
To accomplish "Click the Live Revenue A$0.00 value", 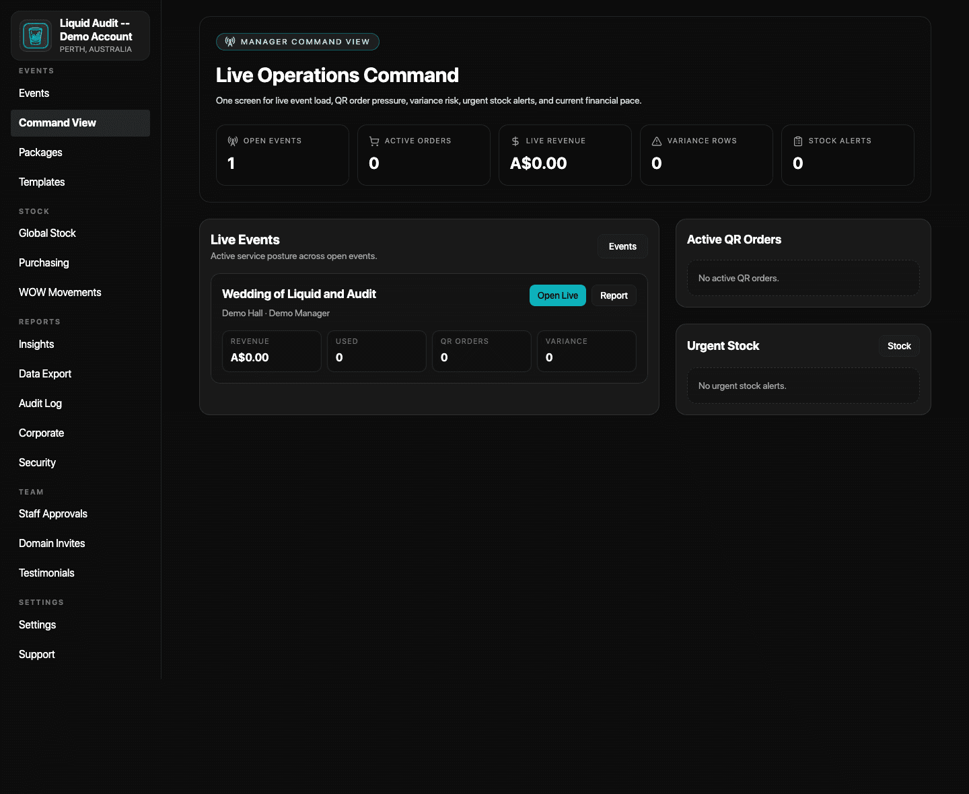I will coord(538,164).
